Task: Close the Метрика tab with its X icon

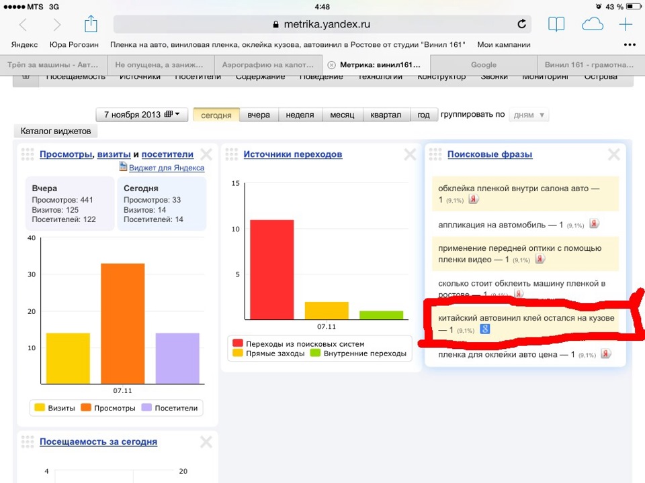Action: pyautogui.click(x=331, y=65)
